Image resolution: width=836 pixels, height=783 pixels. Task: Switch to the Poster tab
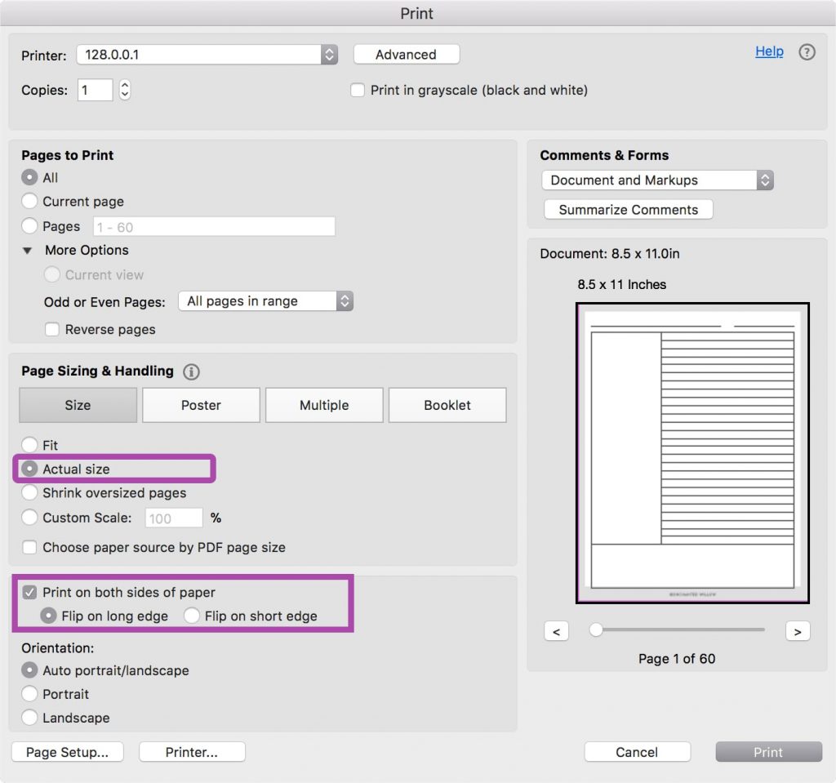point(201,405)
